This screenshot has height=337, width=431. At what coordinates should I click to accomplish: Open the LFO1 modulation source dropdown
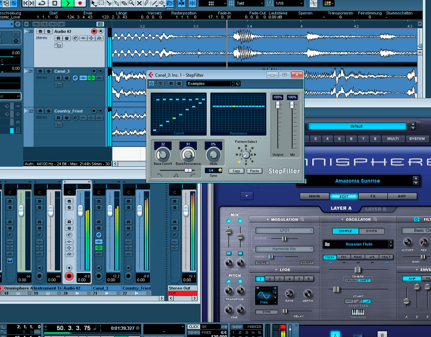[285, 230]
